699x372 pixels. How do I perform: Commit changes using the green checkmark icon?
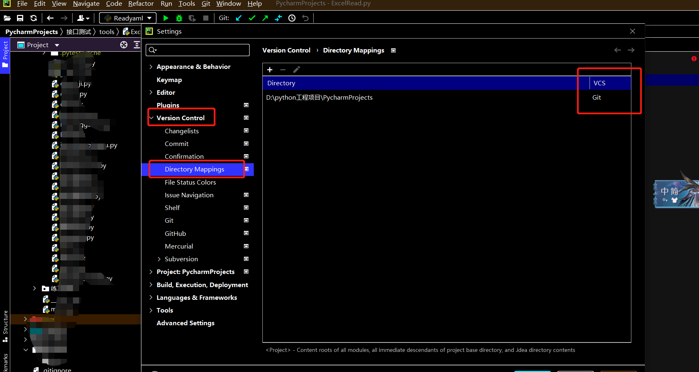(x=252, y=18)
